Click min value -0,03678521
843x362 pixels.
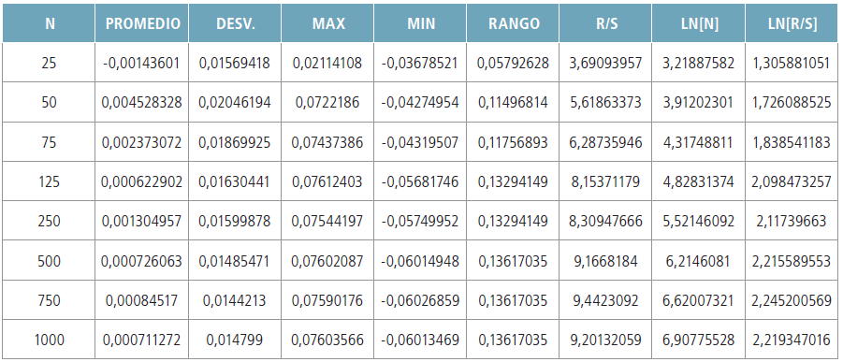pyautogui.click(x=420, y=63)
